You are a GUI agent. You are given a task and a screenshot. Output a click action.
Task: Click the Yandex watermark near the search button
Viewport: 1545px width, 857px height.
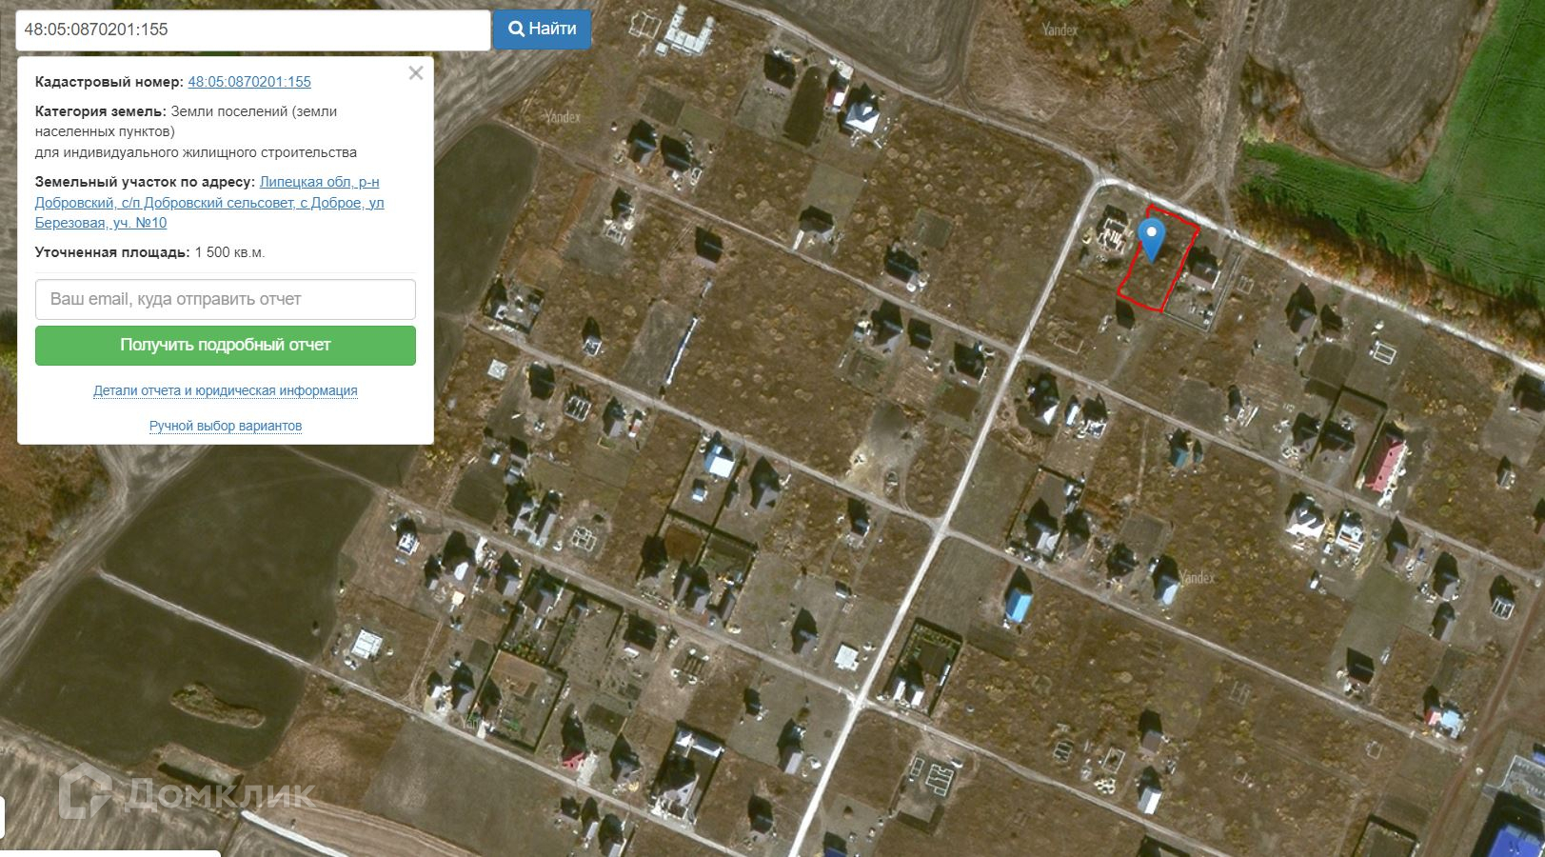click(x=563, y=117)
